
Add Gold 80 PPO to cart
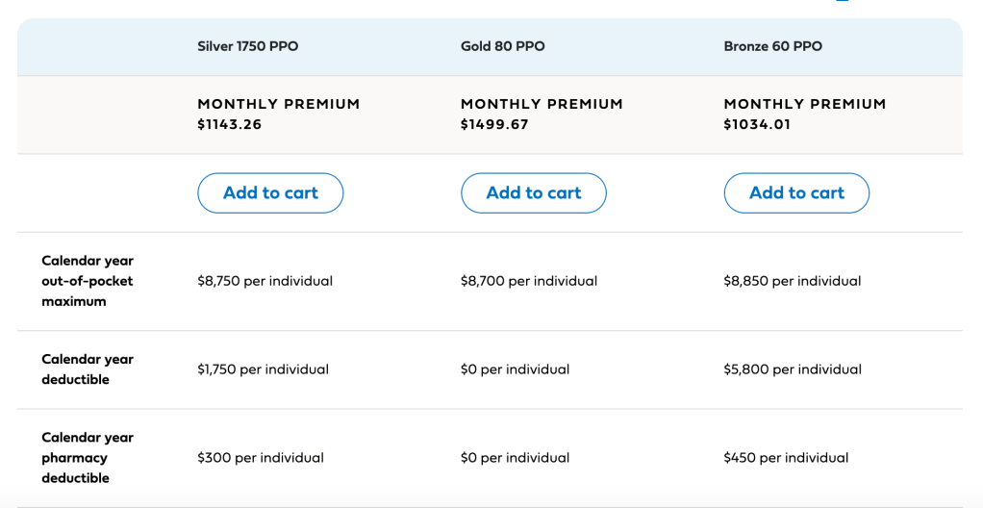[534, 193]
